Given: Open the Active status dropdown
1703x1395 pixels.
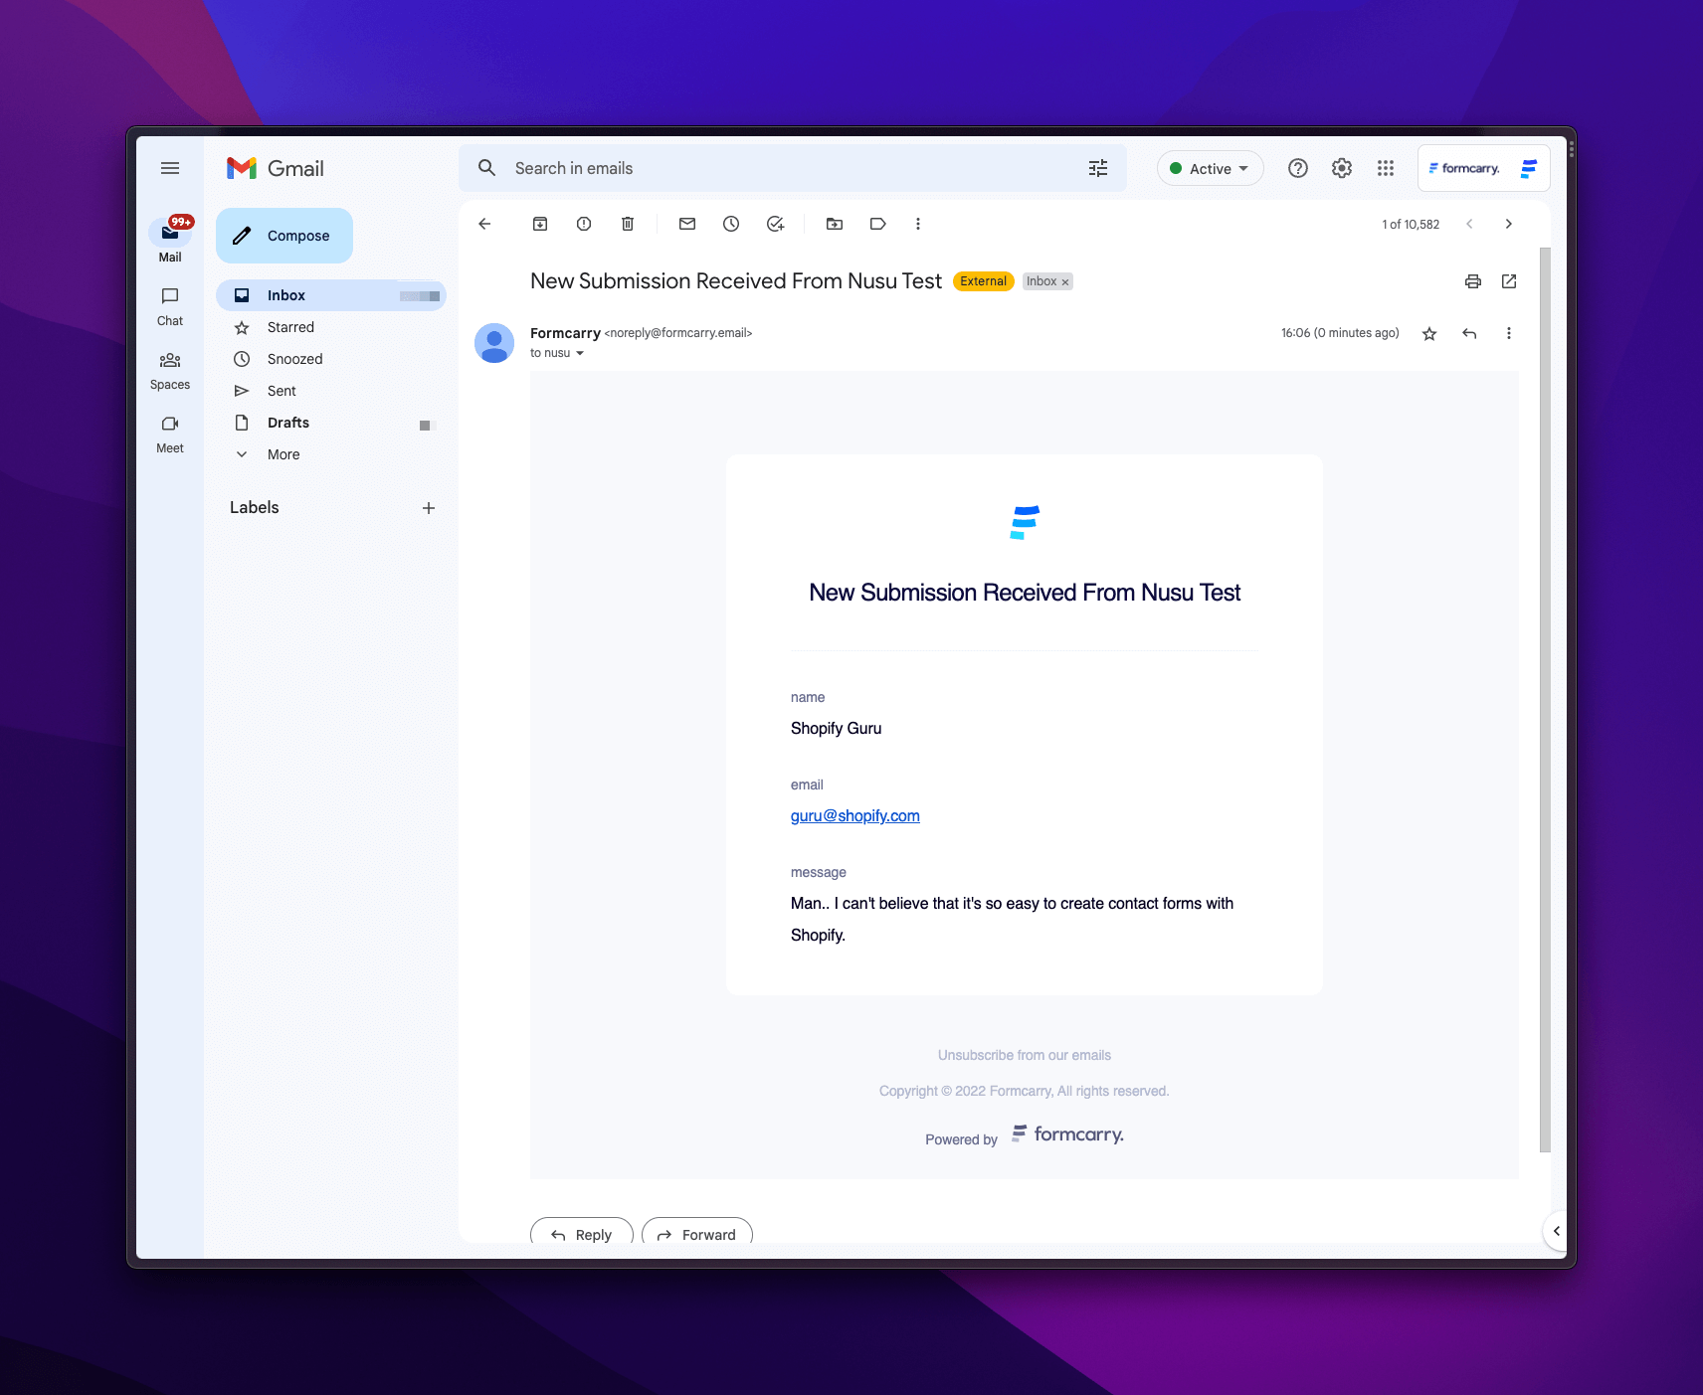Looking at the screenshot, I should pos(1210,168).
